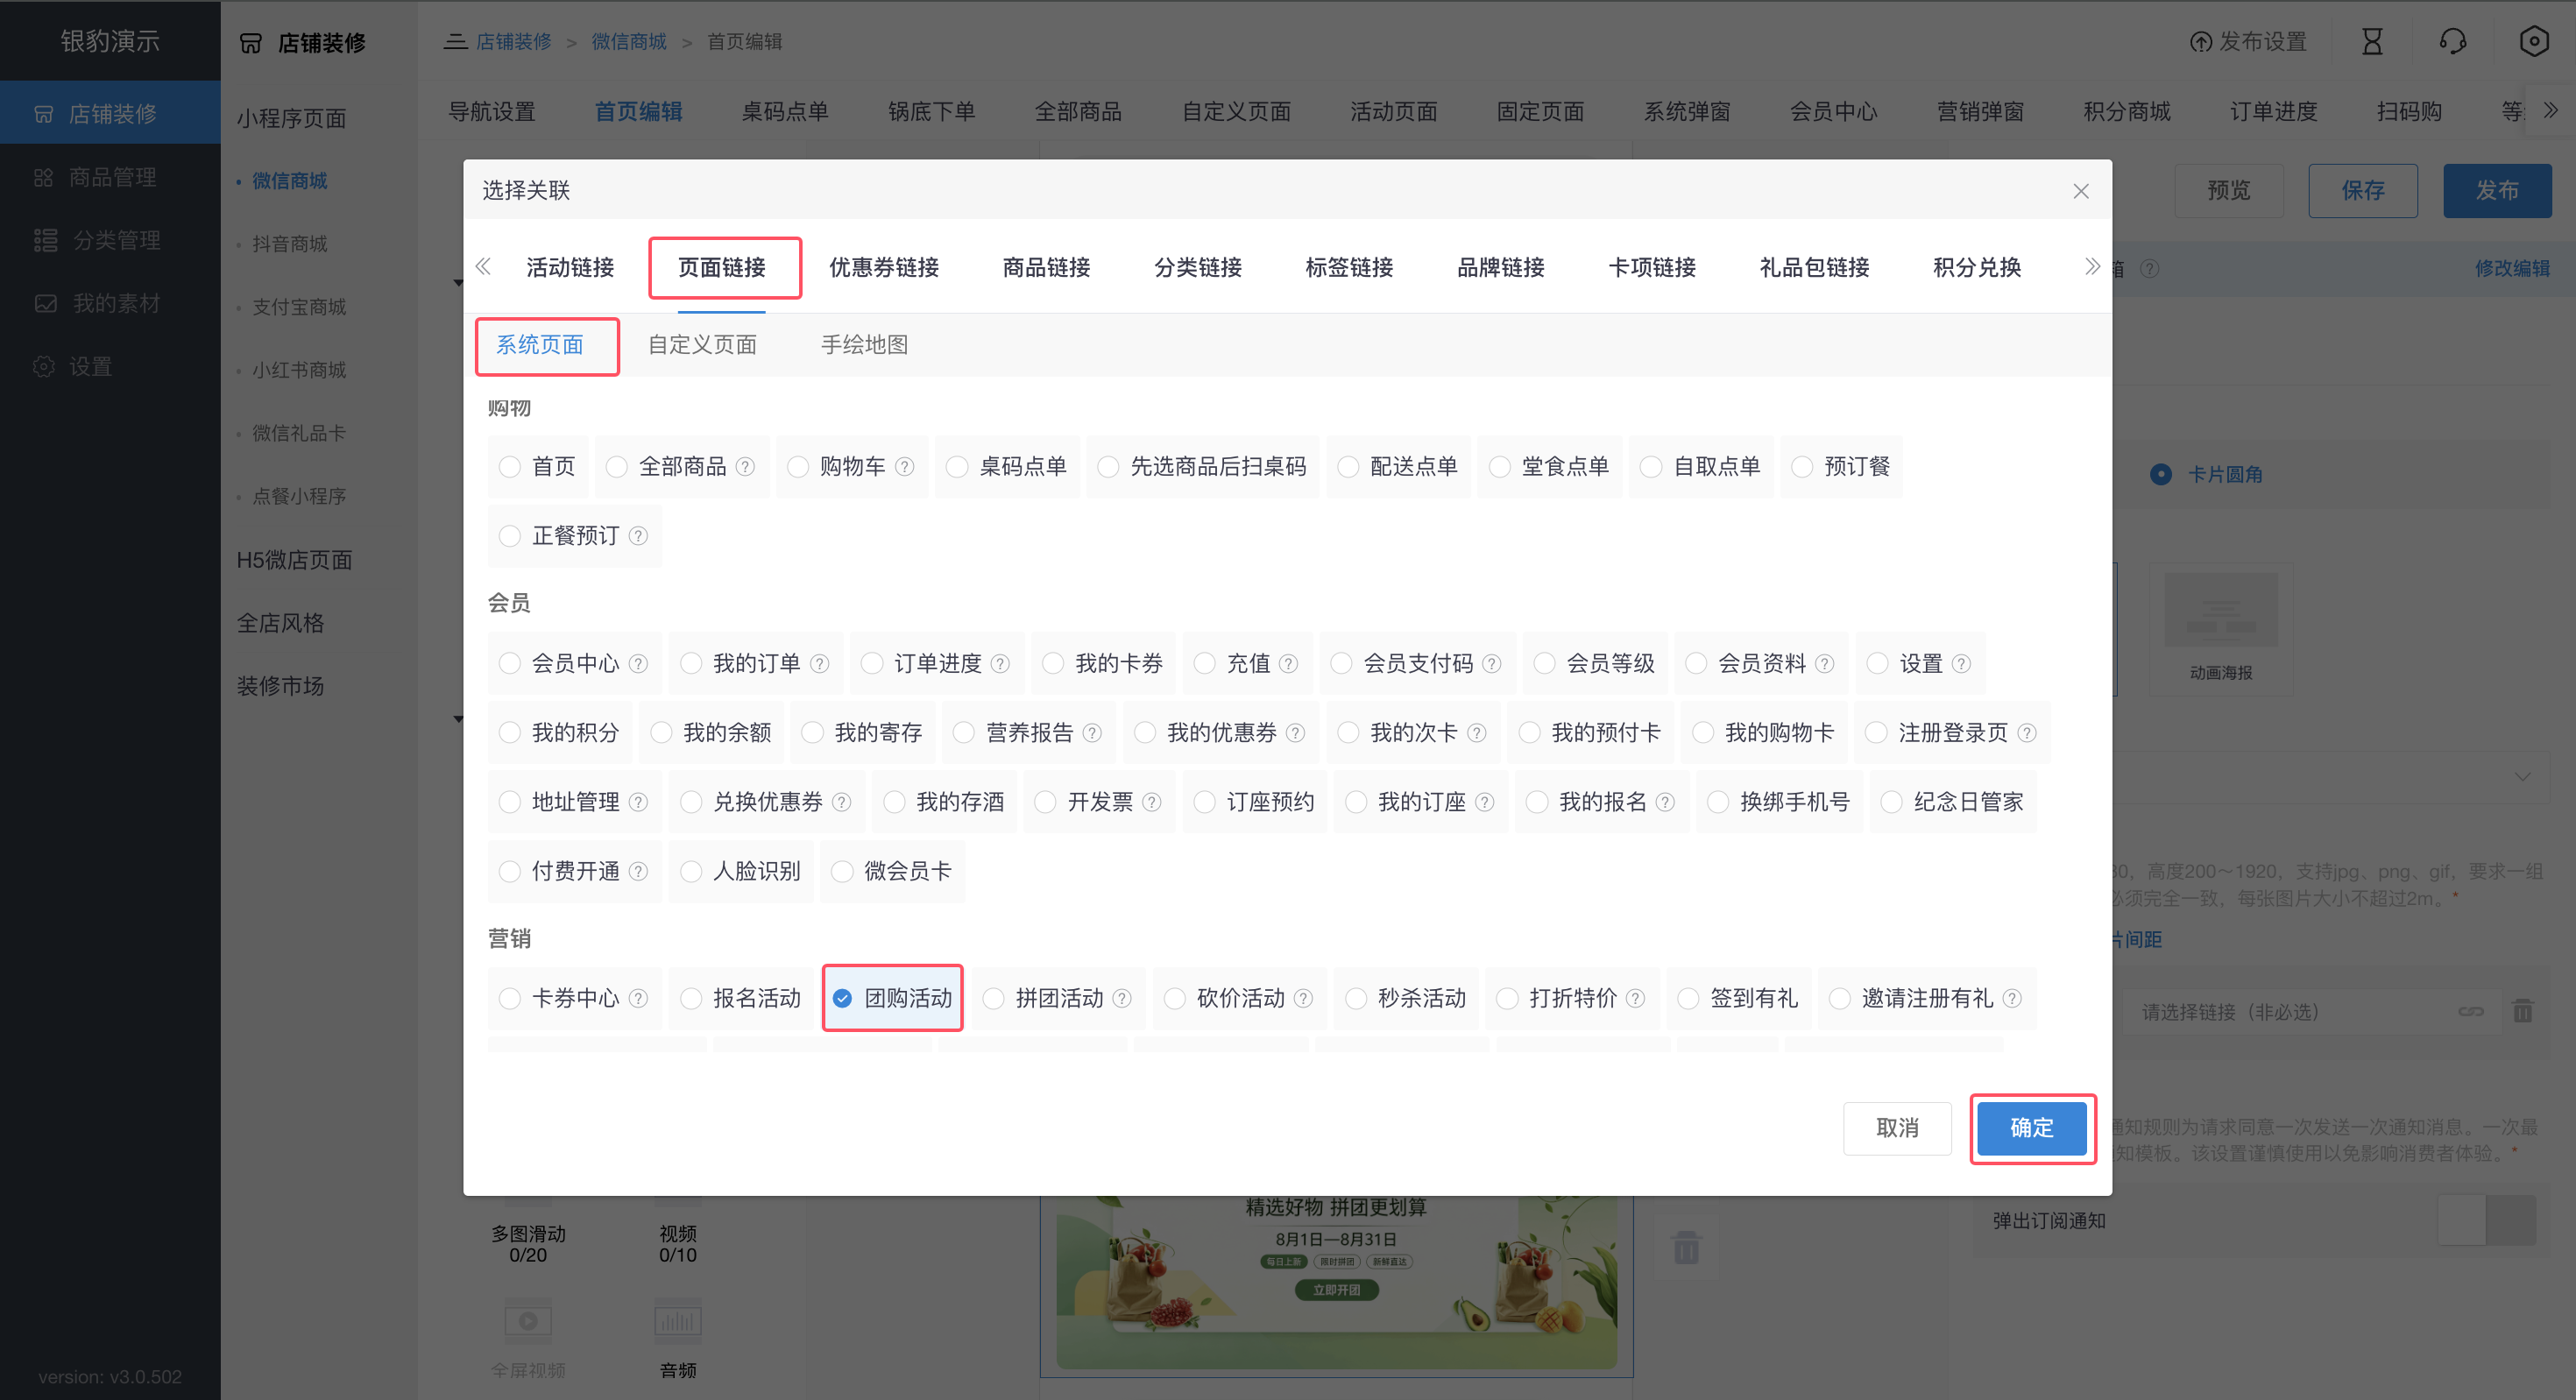Click the help icon next to 砍价活动
This screenshot has height=1400, width=2576.
(1303, 998)
